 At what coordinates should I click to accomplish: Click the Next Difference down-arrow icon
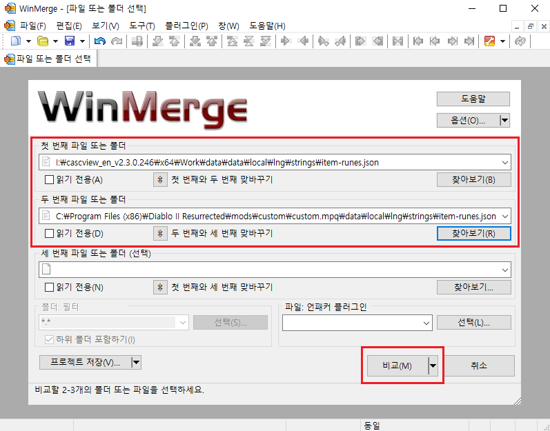point(158,41)
